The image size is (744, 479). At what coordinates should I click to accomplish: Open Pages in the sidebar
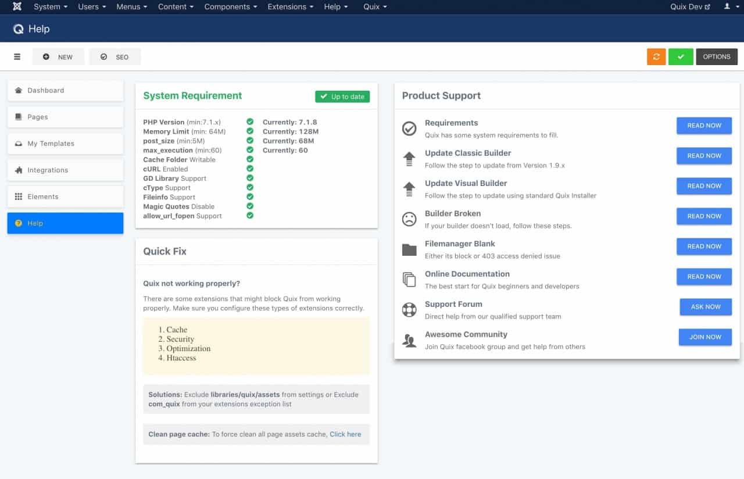click(65, 117)
